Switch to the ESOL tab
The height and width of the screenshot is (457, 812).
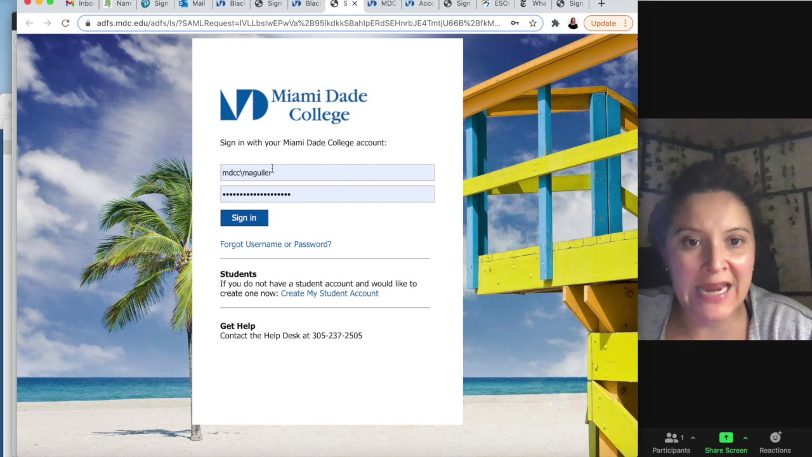[495, 4]
